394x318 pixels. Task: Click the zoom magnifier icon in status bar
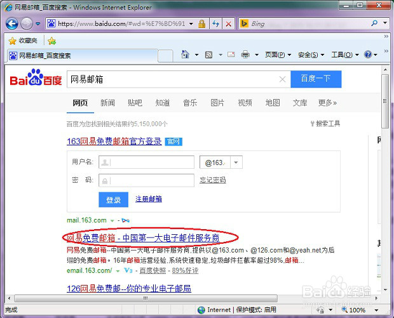point(344,310)
